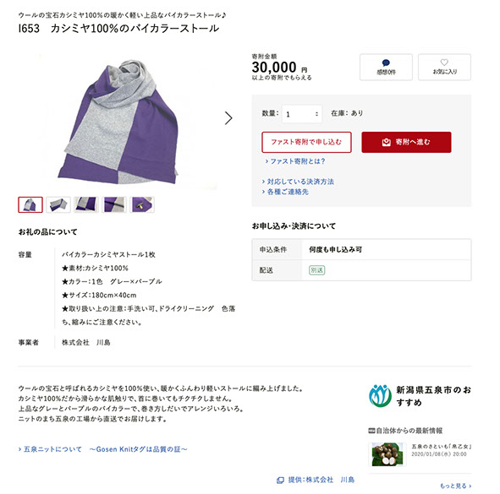The height and width of the screenshot is (494, 500).
Task: Open 対応している決済方法 link
Action: 298,182
